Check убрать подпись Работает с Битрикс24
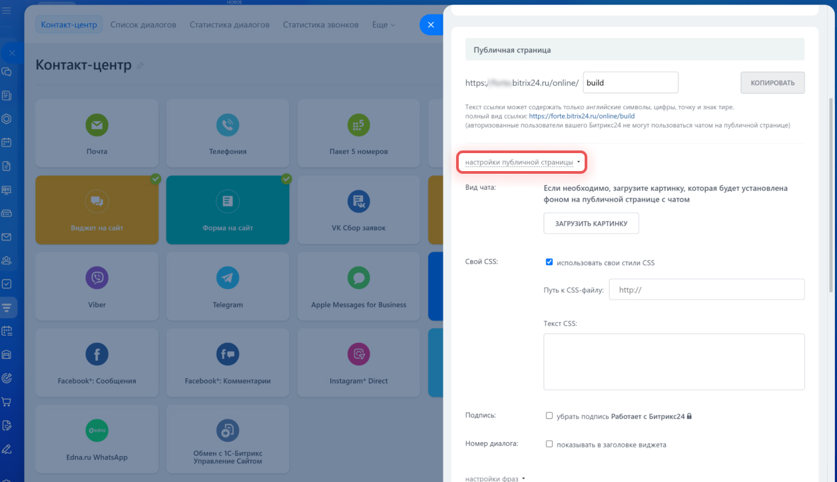The height and width of the screenshot is (482, 837). [x=549, y=415]
